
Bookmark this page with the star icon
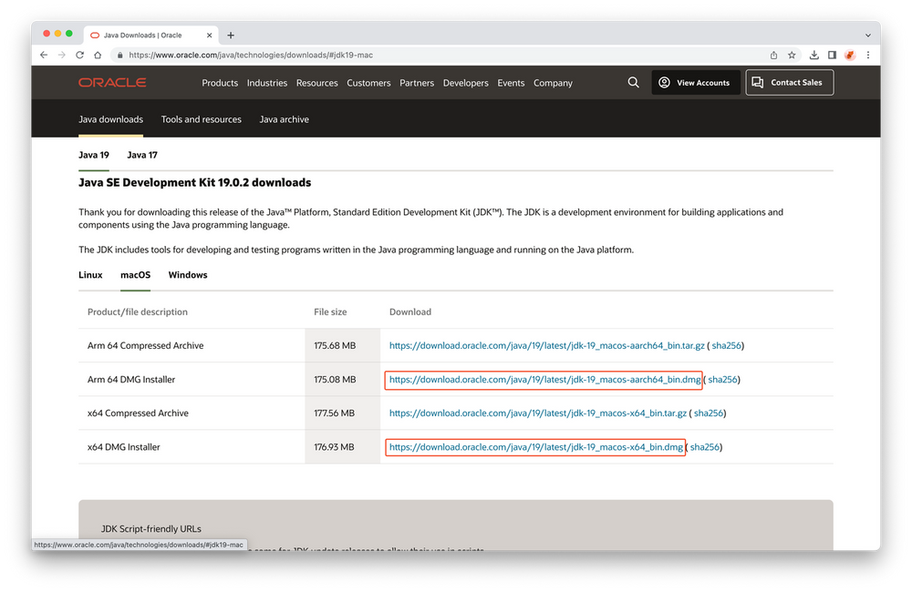click(792, 55)
